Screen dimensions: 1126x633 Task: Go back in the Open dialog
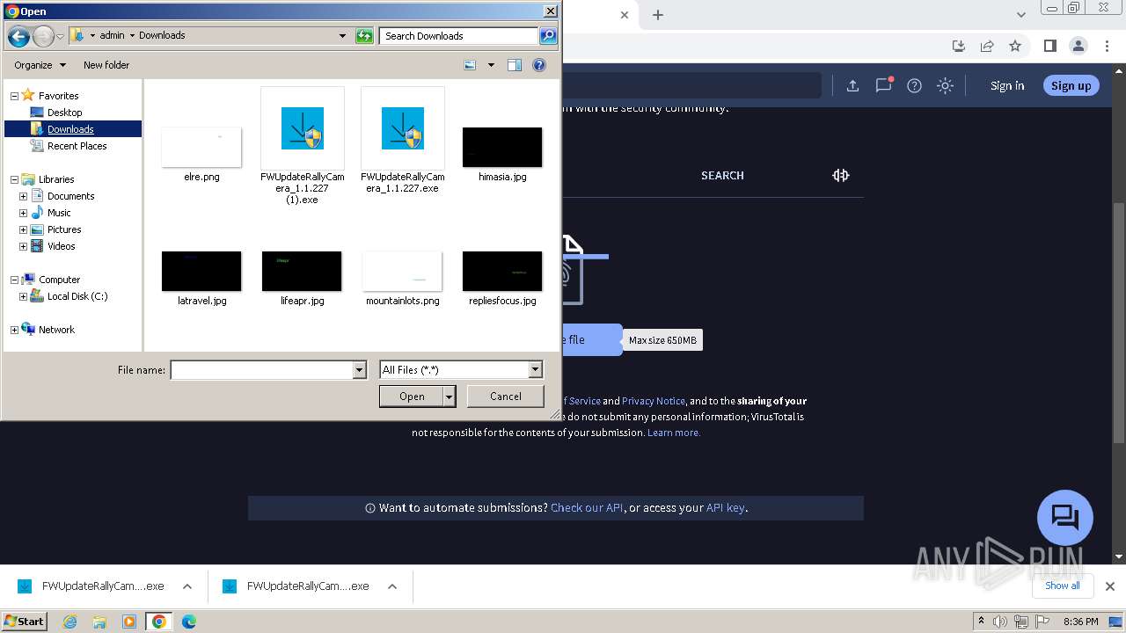pyautogui.click(x=18, y=36)
